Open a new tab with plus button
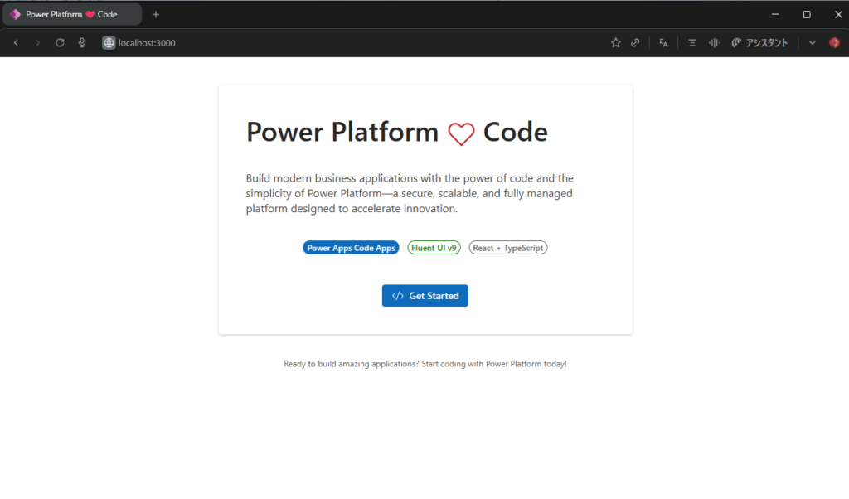The width and height of the screenshot is (849, 499). tap(156, 15)
